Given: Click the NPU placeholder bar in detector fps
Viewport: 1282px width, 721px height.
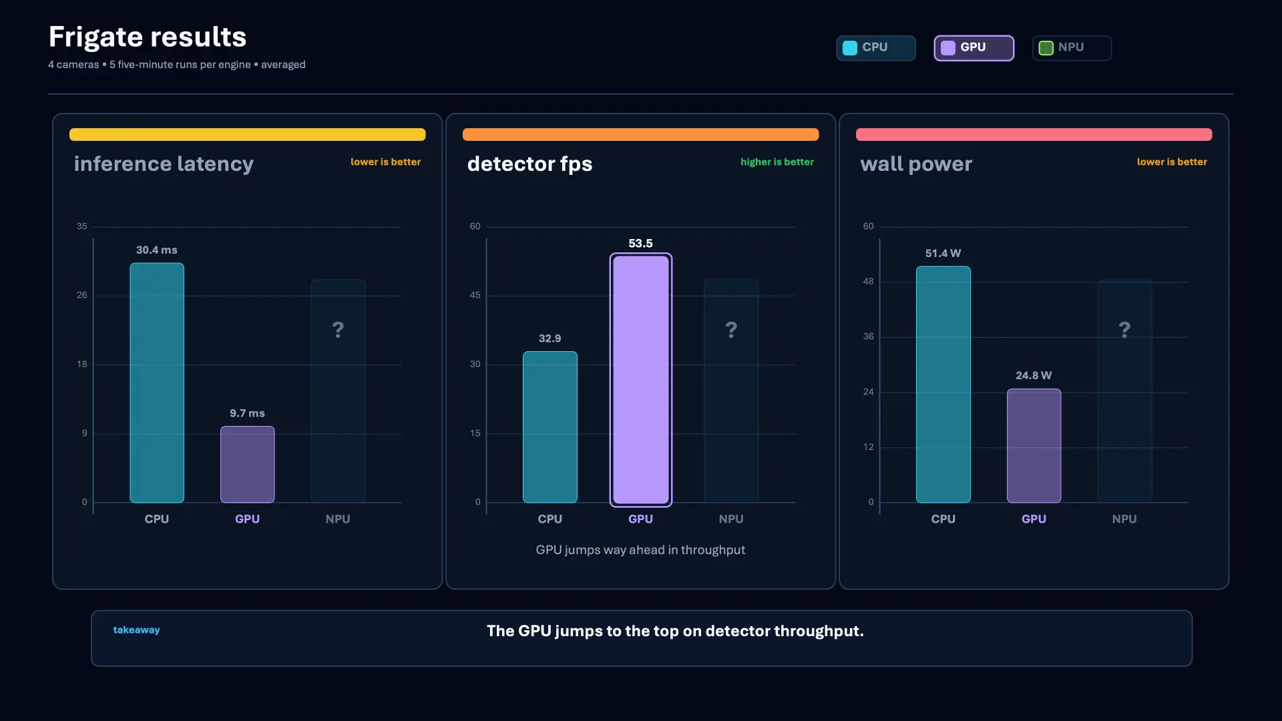Looking at the screenshot, I should tap(731, 391).
